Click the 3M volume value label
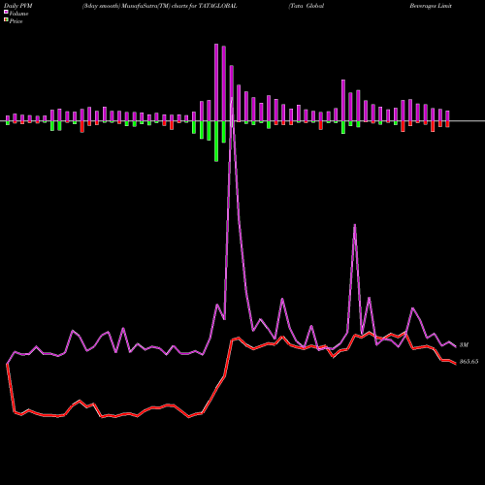The width and height of the screenshot is (485, 485). [464, 345]
